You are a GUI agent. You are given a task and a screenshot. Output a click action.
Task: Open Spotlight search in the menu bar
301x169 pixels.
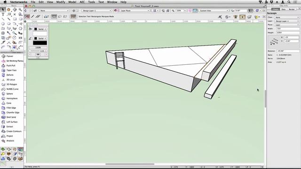pyautogui.click(x=289, y=2)
